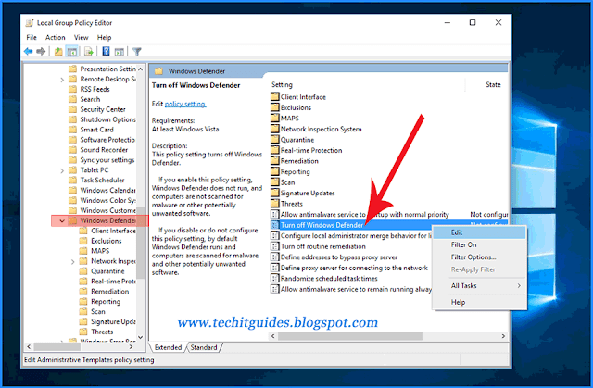This screenshot has height=388, width=593.
Task: Choose Filter On in the context menu
Action: (479, 244)
